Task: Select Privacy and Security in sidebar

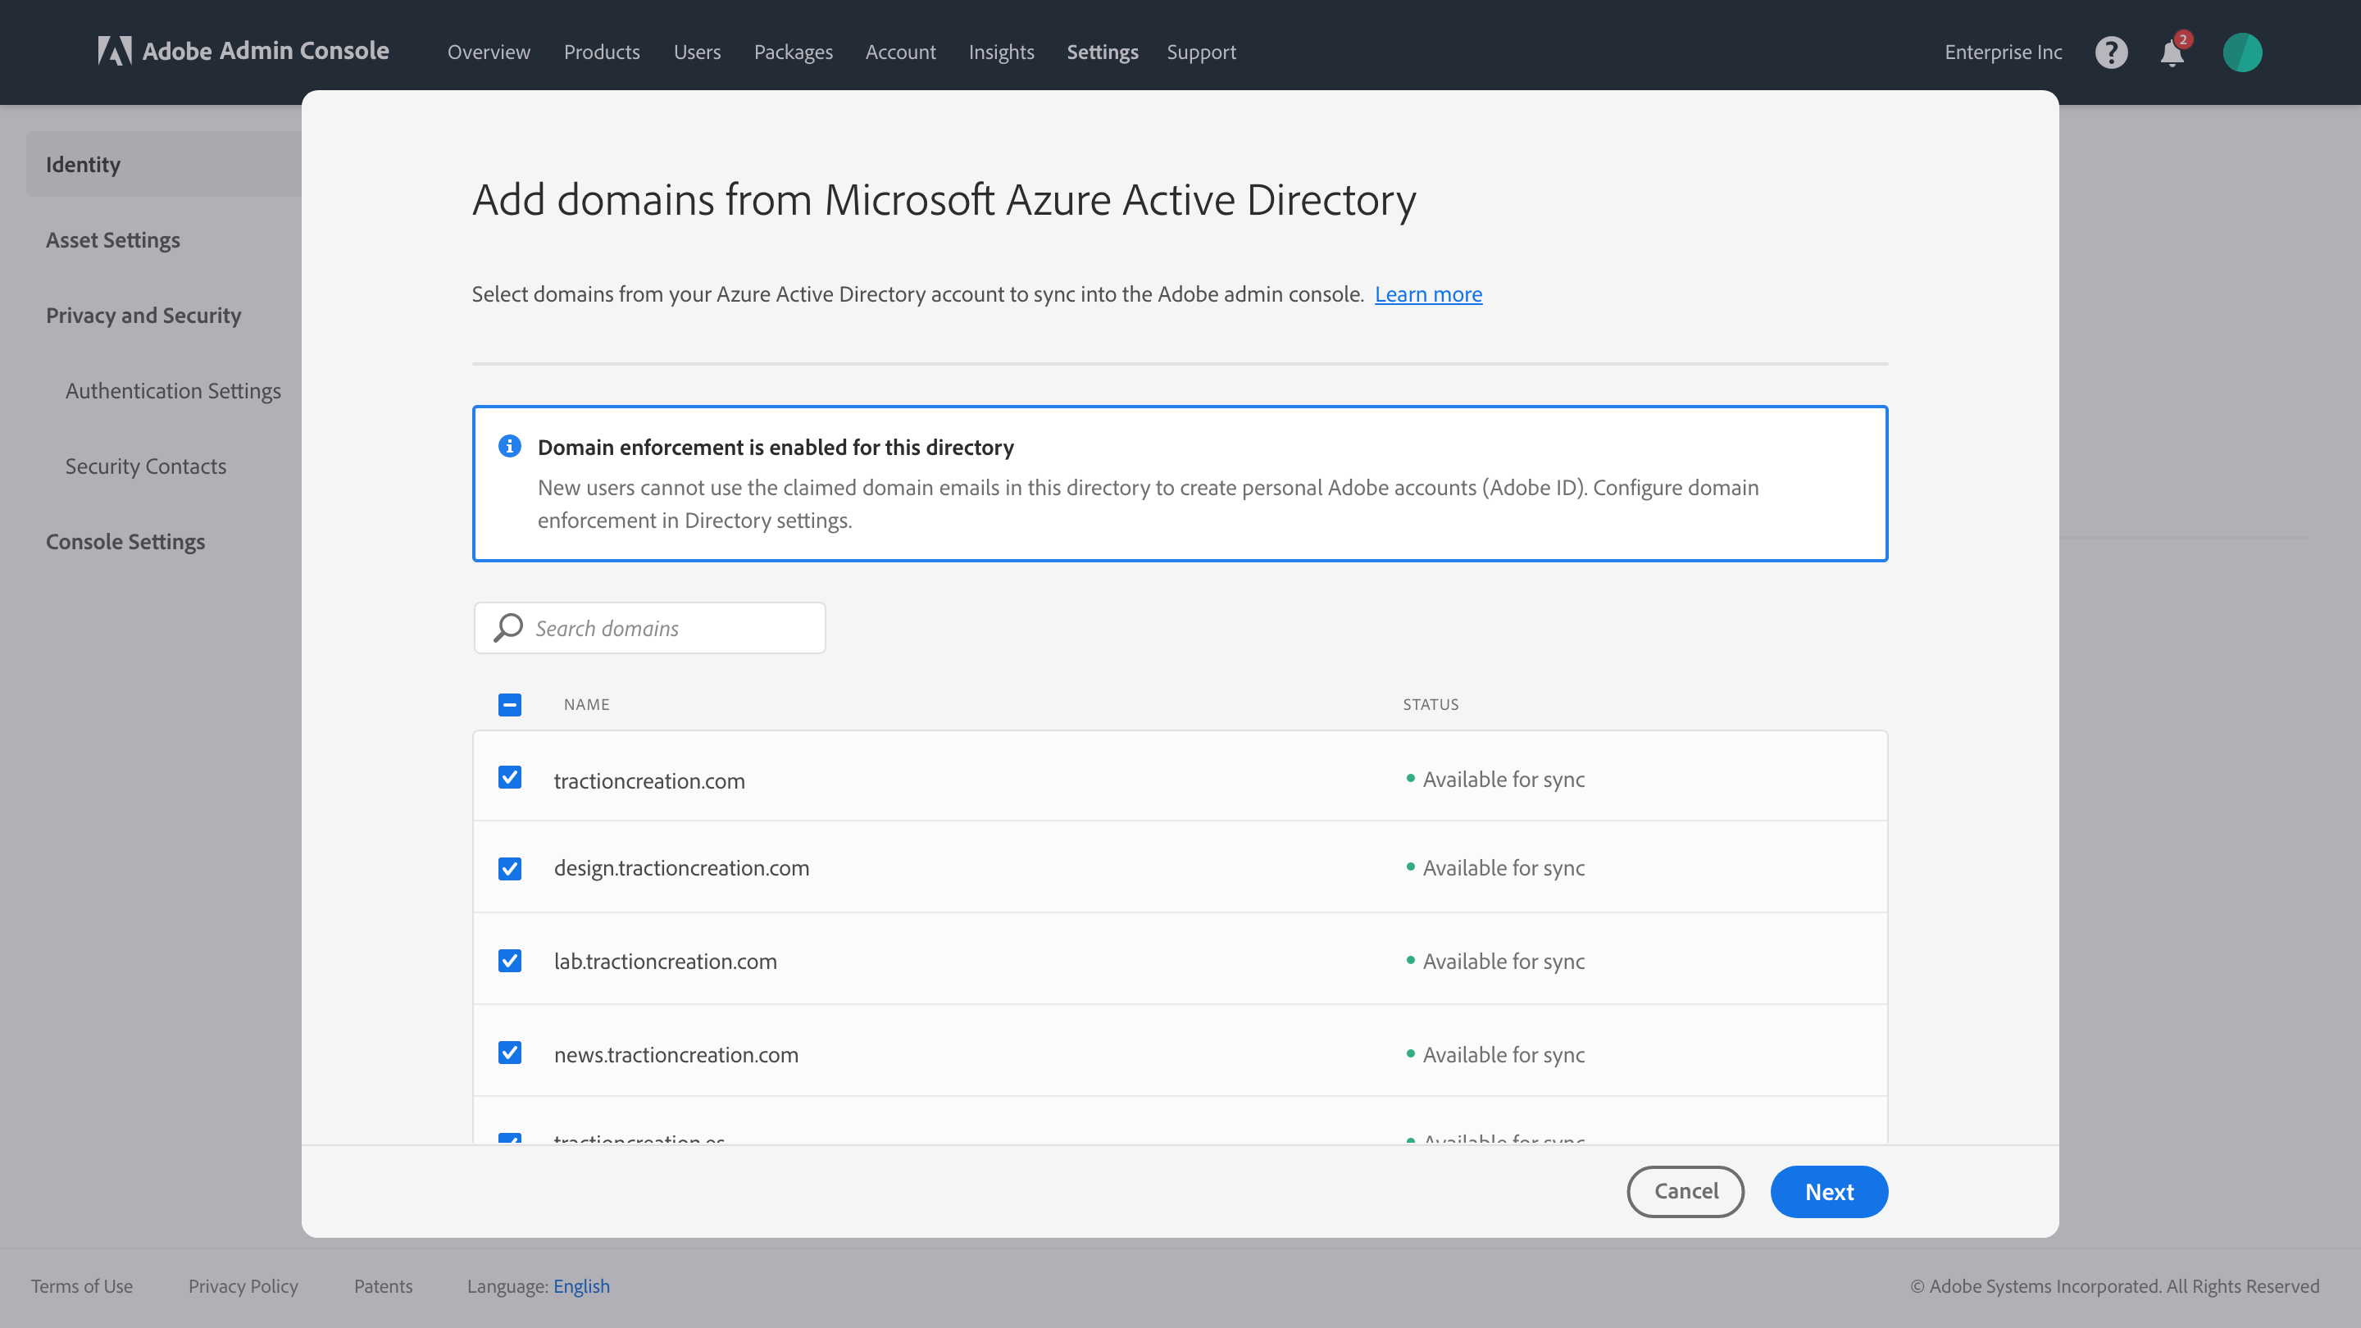Action: 143,314
